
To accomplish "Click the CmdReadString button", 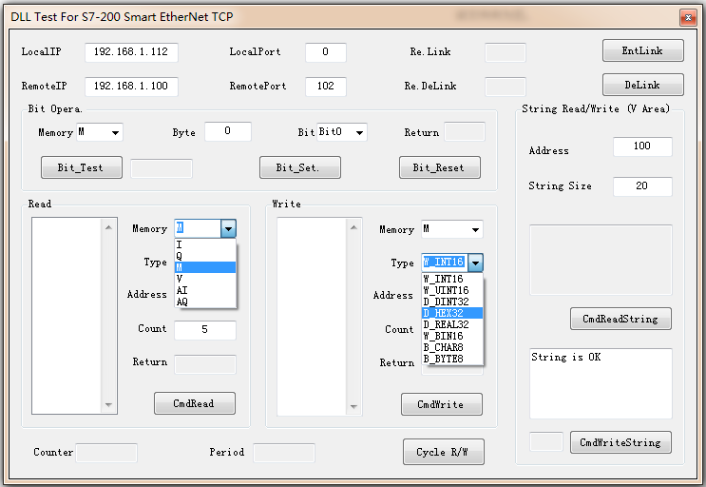I will tap(620, 319).
